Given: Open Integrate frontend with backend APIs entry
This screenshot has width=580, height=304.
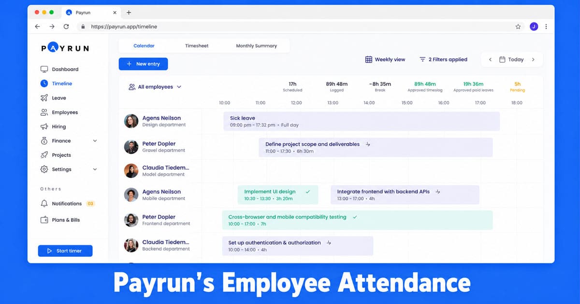Looking at the screenshot, I should click(x=405, y=194).
